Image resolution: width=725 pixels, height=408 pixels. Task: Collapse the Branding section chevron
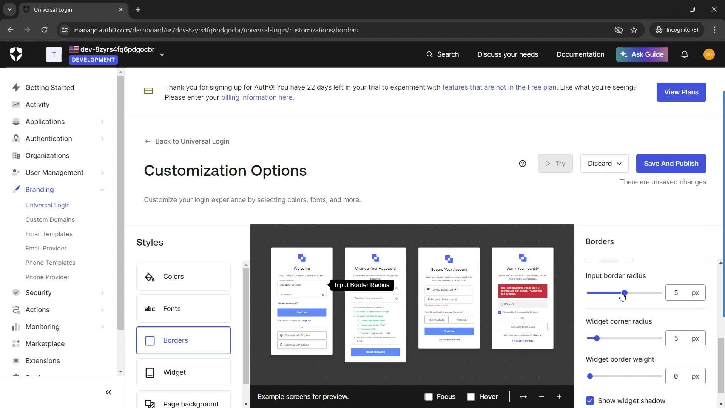102,190
